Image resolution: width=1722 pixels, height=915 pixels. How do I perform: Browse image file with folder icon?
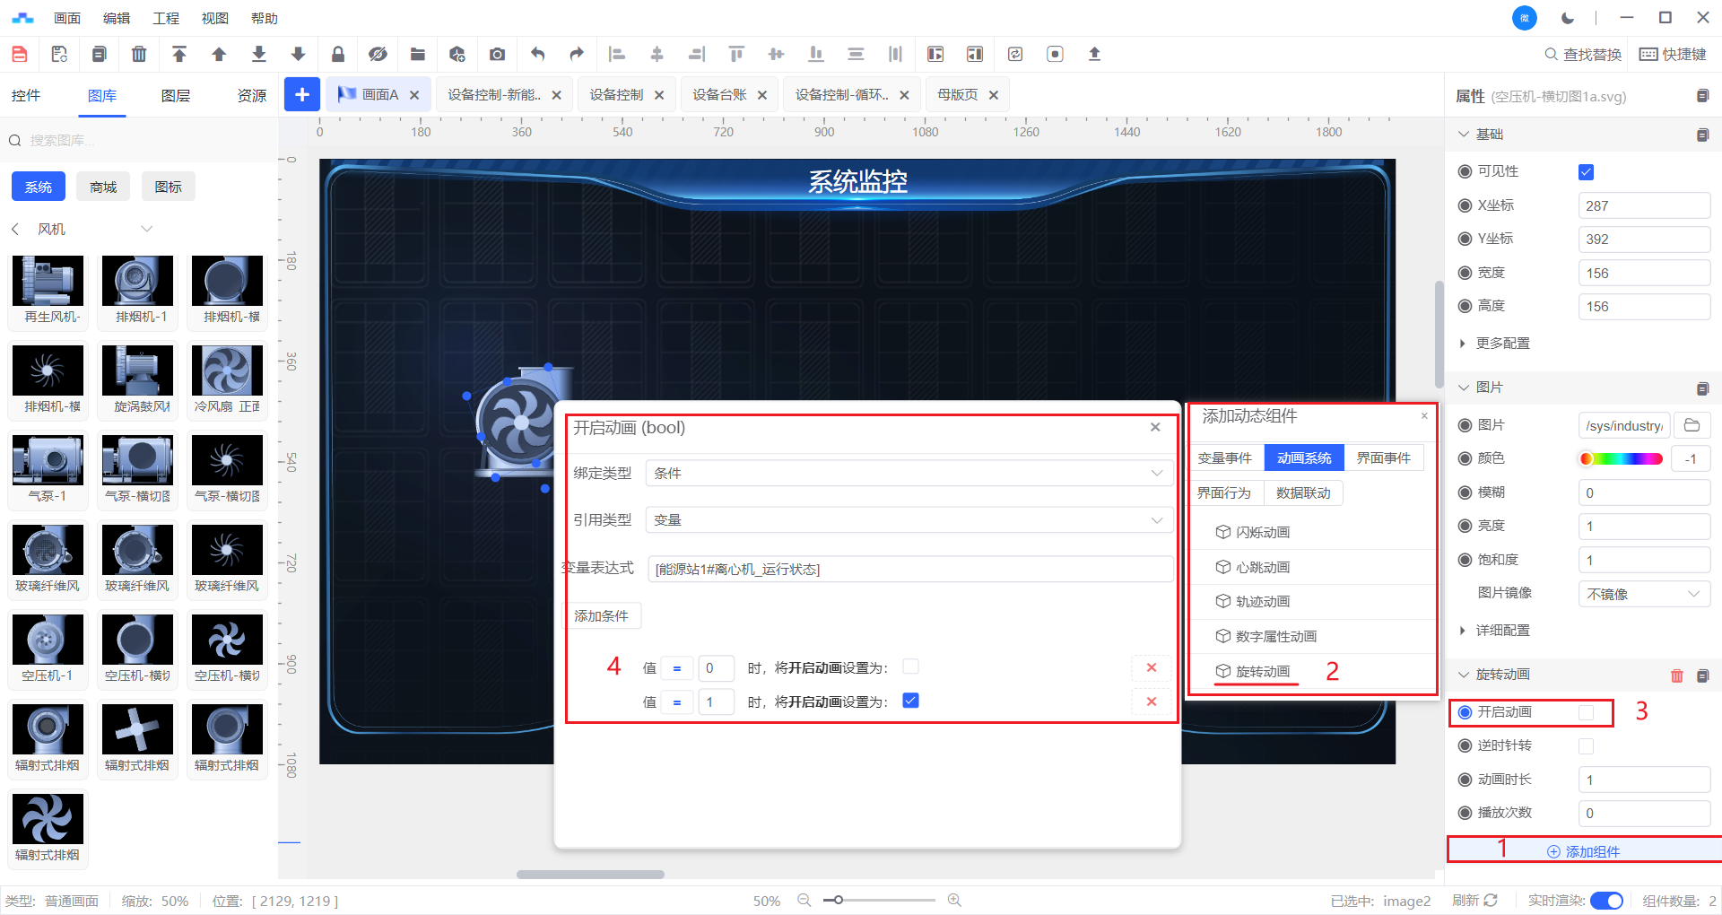pyautogui.click(x=1692, y=425)
